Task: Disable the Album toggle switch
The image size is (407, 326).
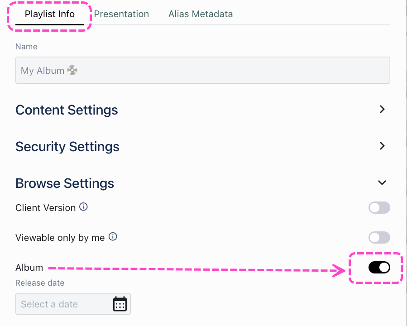Action: (379, 268)
